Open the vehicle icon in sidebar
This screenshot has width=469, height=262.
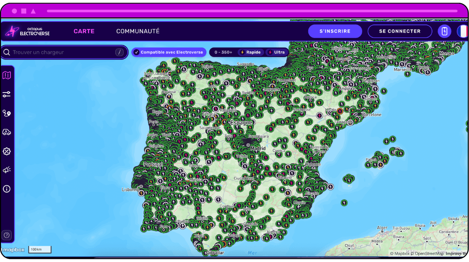[7, 132]
